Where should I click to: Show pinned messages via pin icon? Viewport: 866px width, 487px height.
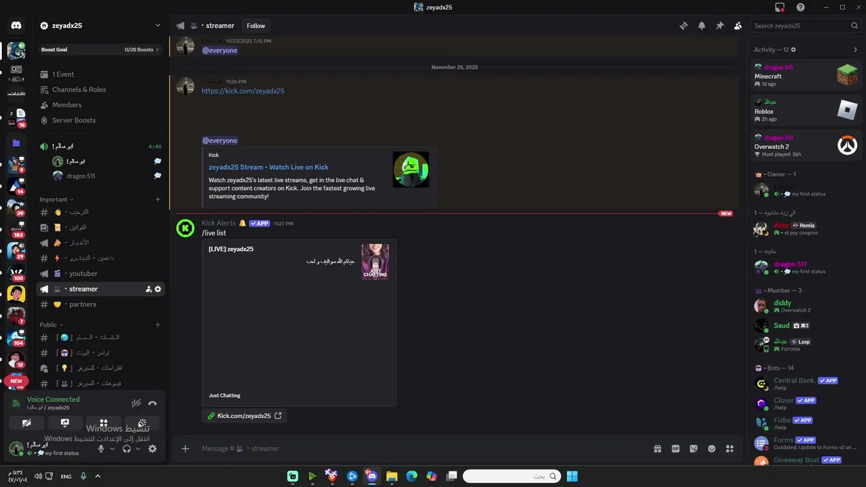(x=720, y=26)
